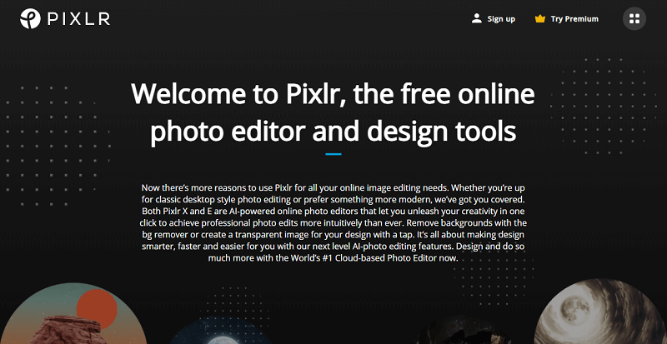Click the paragraph line starting 'Both Pixlr X and E'
The height and width of the screenshot is (344, 667).
pos(333,212)
